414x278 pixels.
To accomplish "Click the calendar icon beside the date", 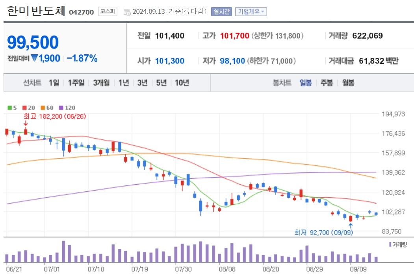I will [127, 12].
